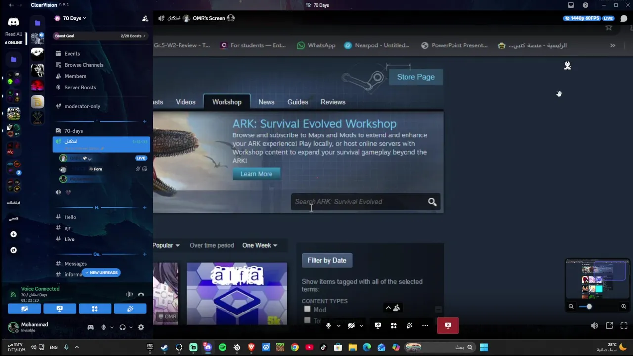Open Server Boosts in sidebar

80,87
